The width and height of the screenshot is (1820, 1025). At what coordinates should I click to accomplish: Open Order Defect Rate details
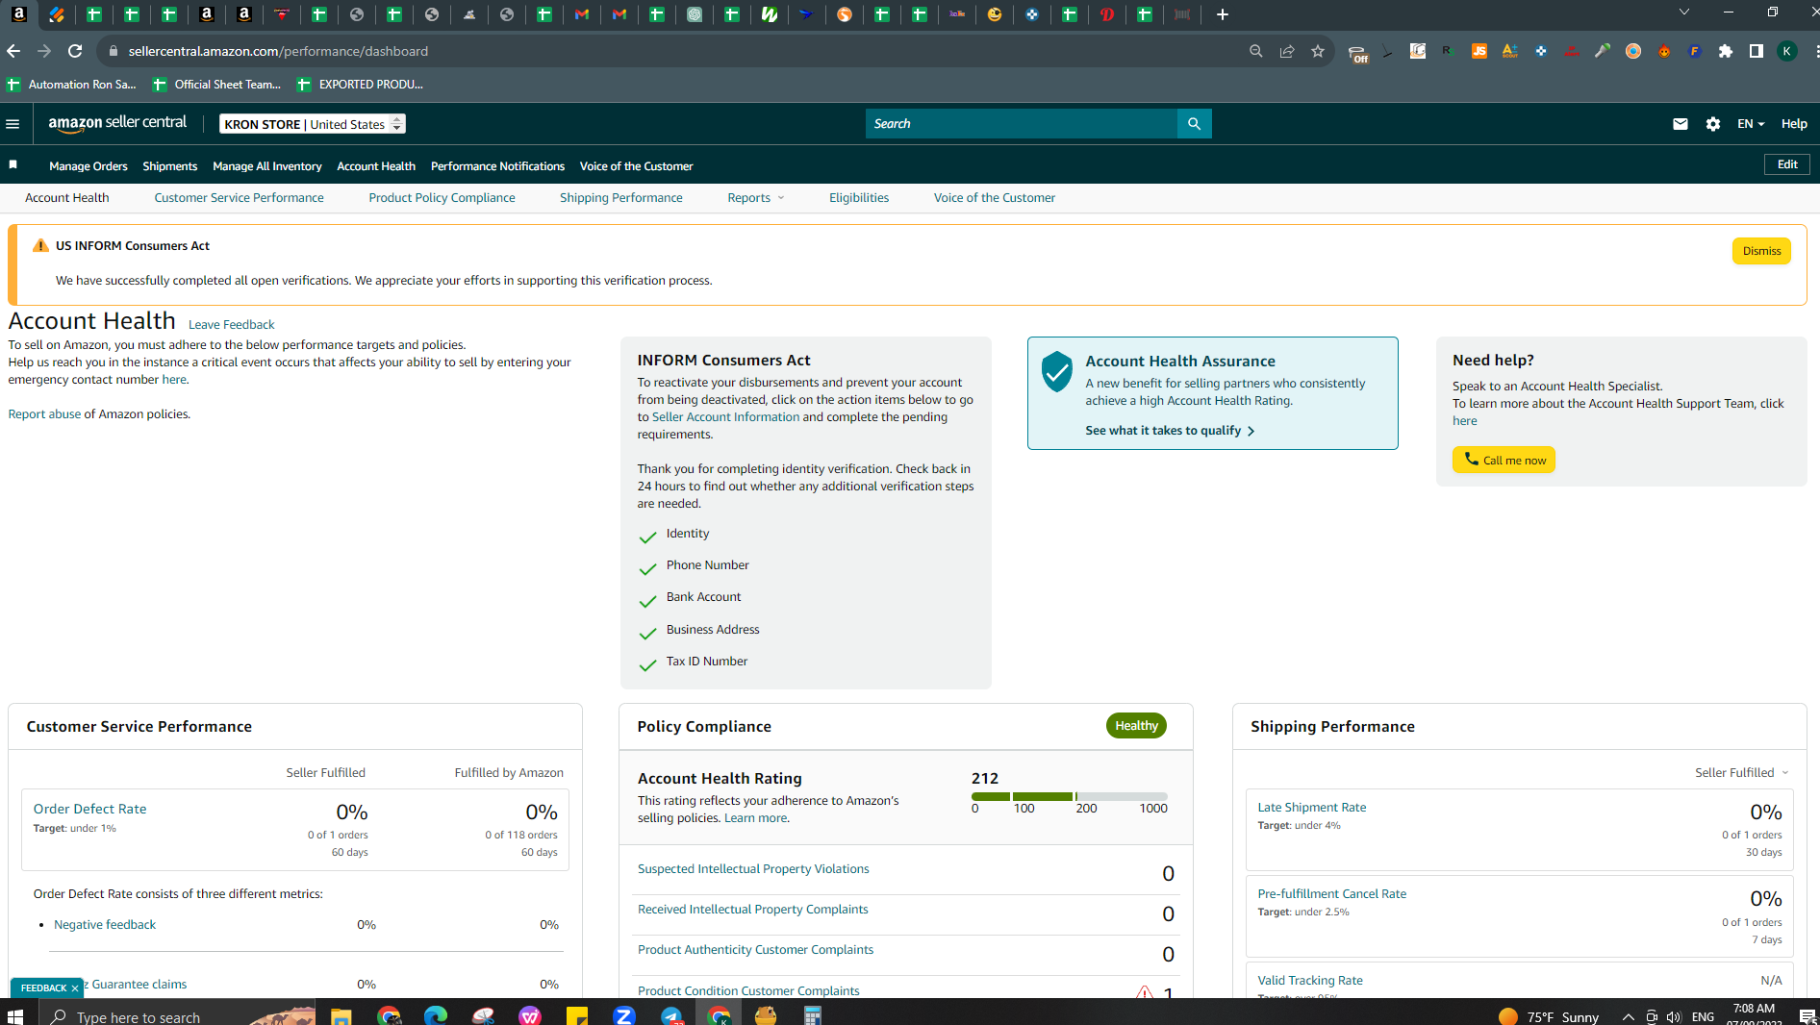coord(89,810)
